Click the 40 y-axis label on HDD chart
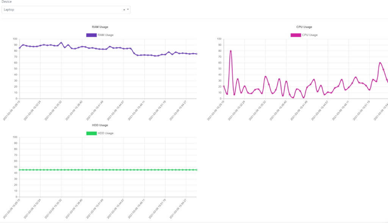The width and height of the screenshot is (388, 223). [16, 173]
